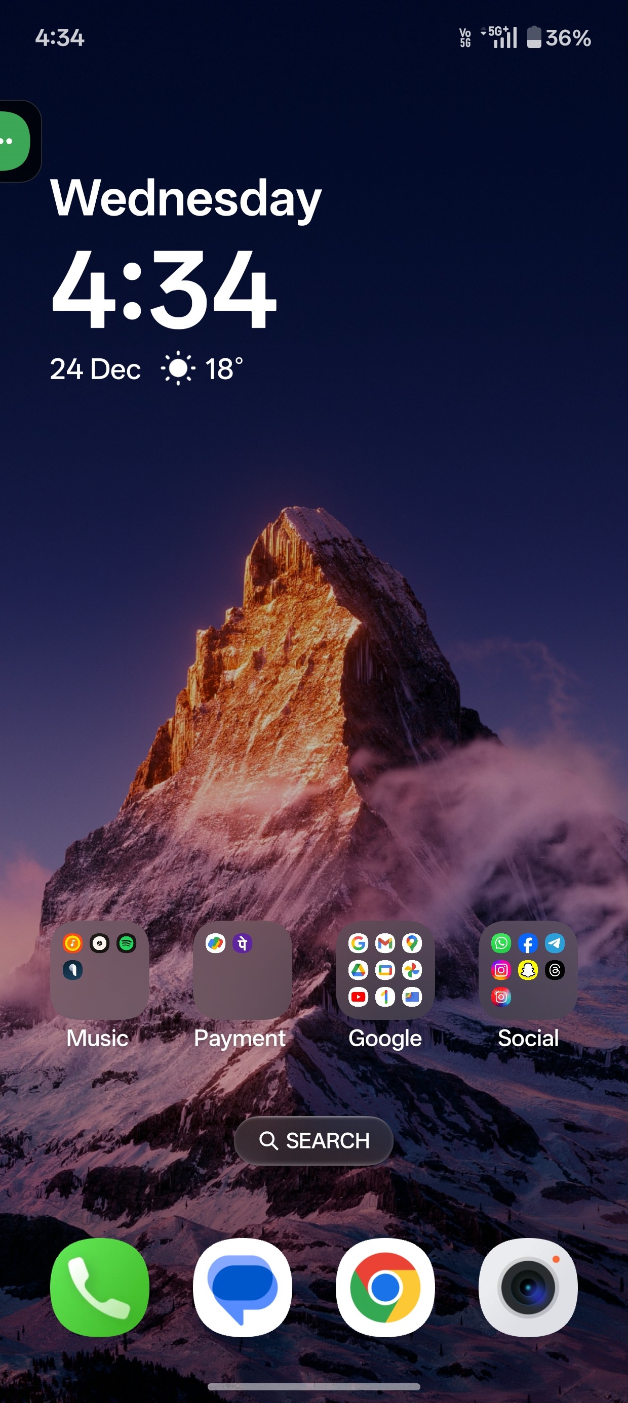Expand the Social folder

pos(528,970)
